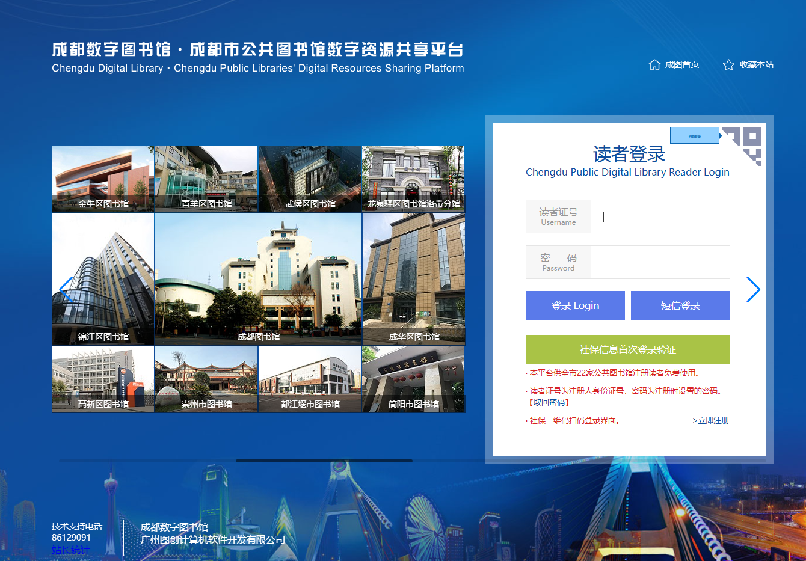The height and width of the screenshot is (561, 806).
Task: Select the 简阳市图书馆 thumbnail
Action: (x=413, y=379)
